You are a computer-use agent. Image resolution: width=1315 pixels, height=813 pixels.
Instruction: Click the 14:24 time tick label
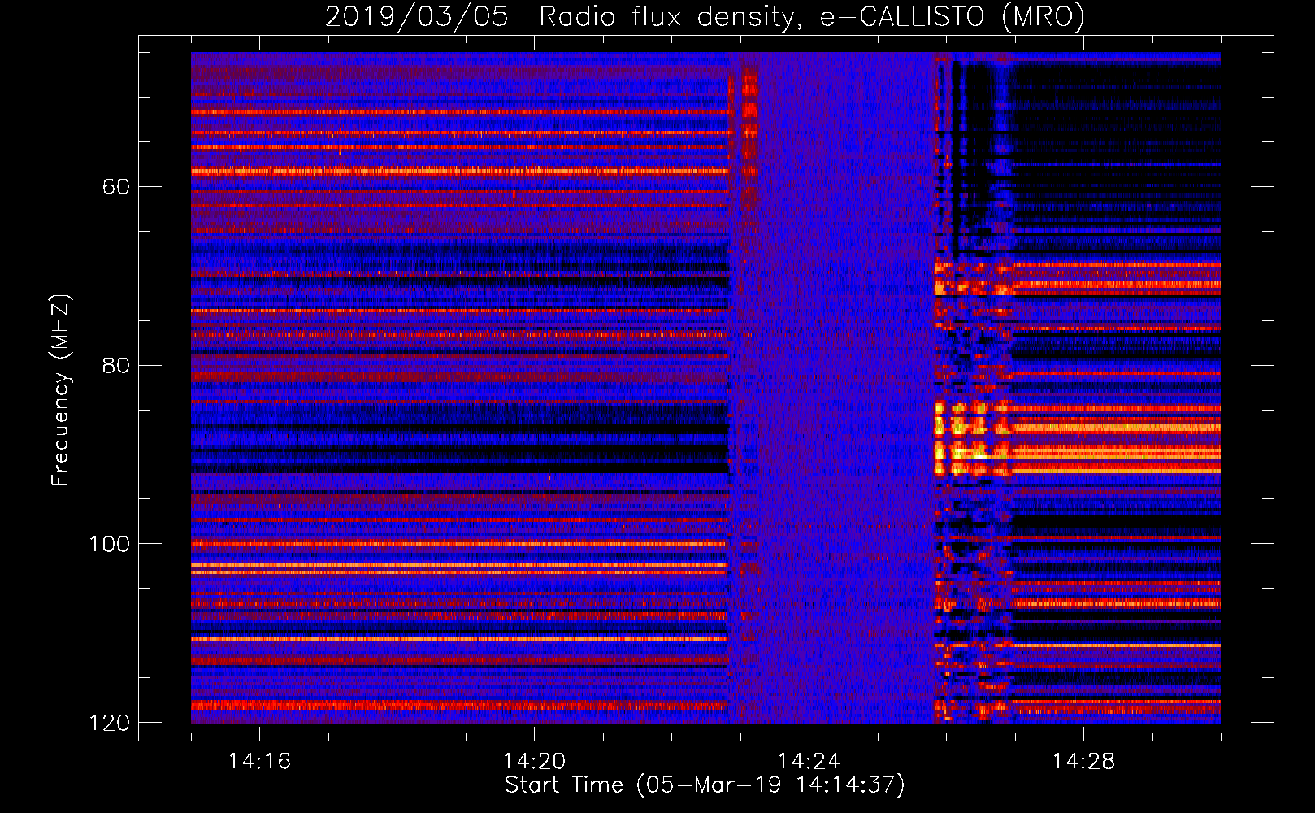click(x=809, y=762)
